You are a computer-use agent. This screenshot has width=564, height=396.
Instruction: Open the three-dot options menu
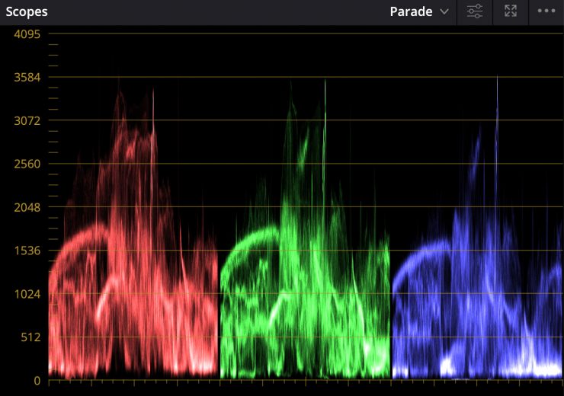pyautogui.click(x=546, y=11)
